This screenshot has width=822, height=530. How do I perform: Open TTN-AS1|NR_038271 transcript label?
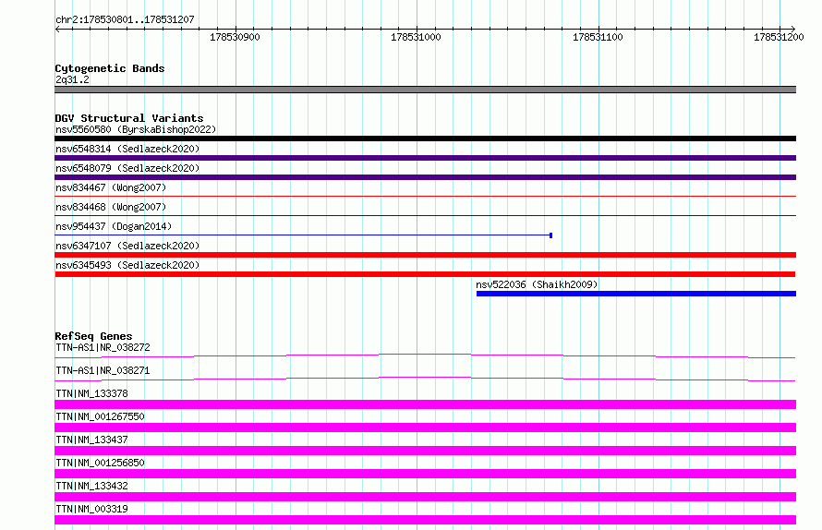(103, 370)
